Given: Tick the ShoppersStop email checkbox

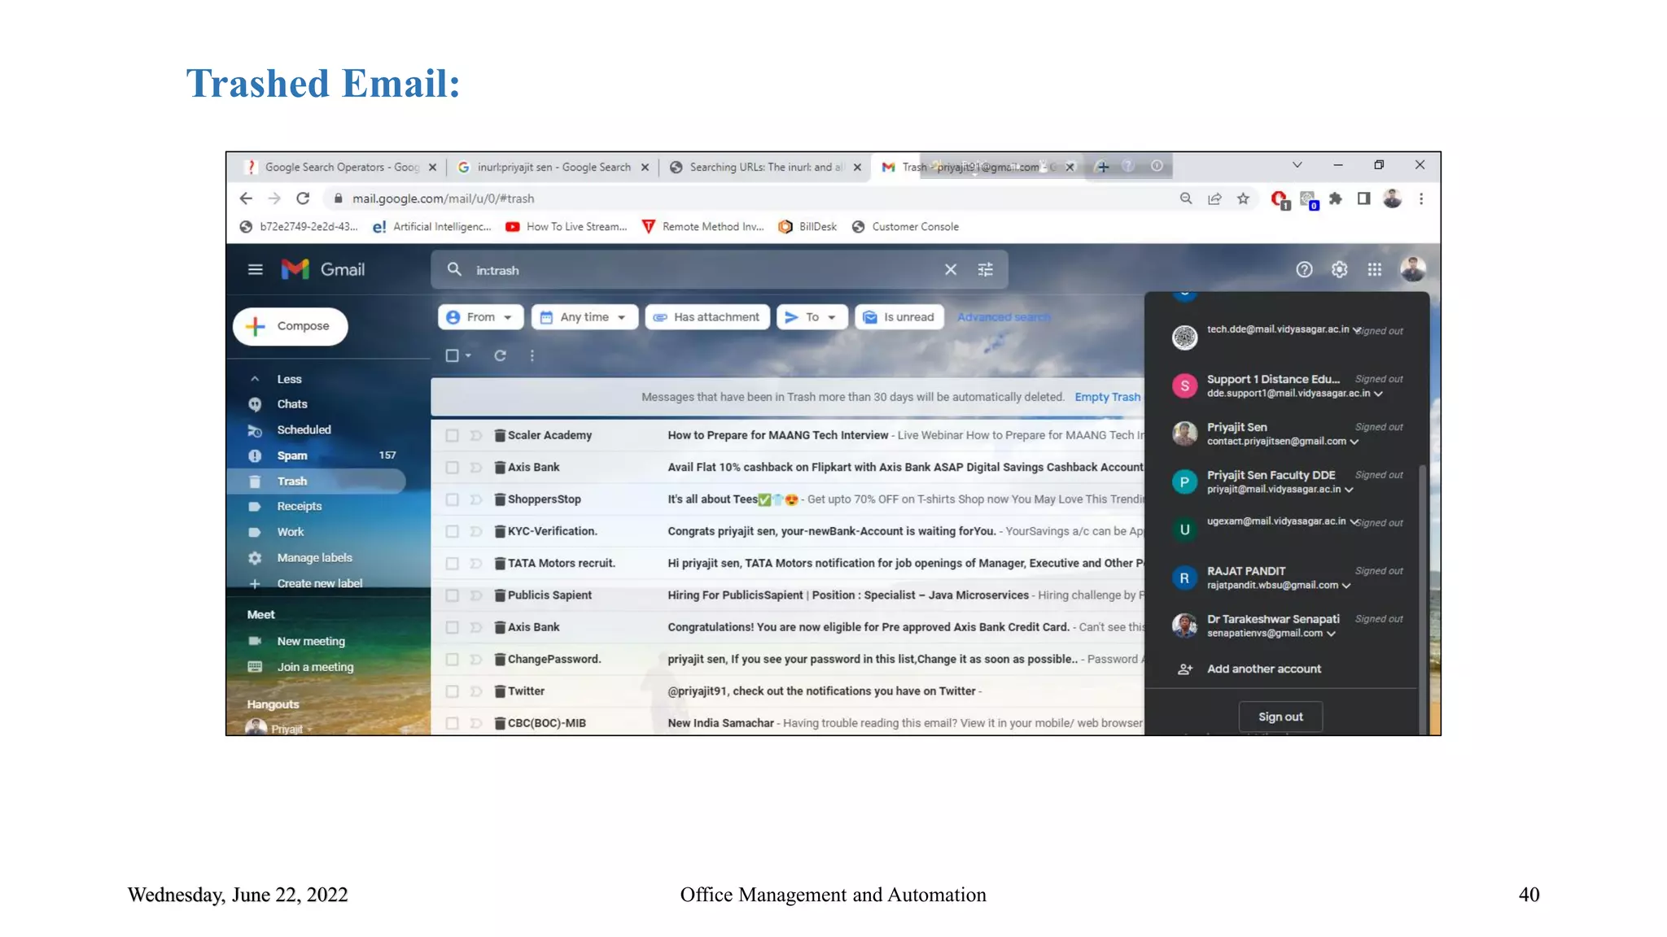Looking at the screenshot, I should pos(452,499).
